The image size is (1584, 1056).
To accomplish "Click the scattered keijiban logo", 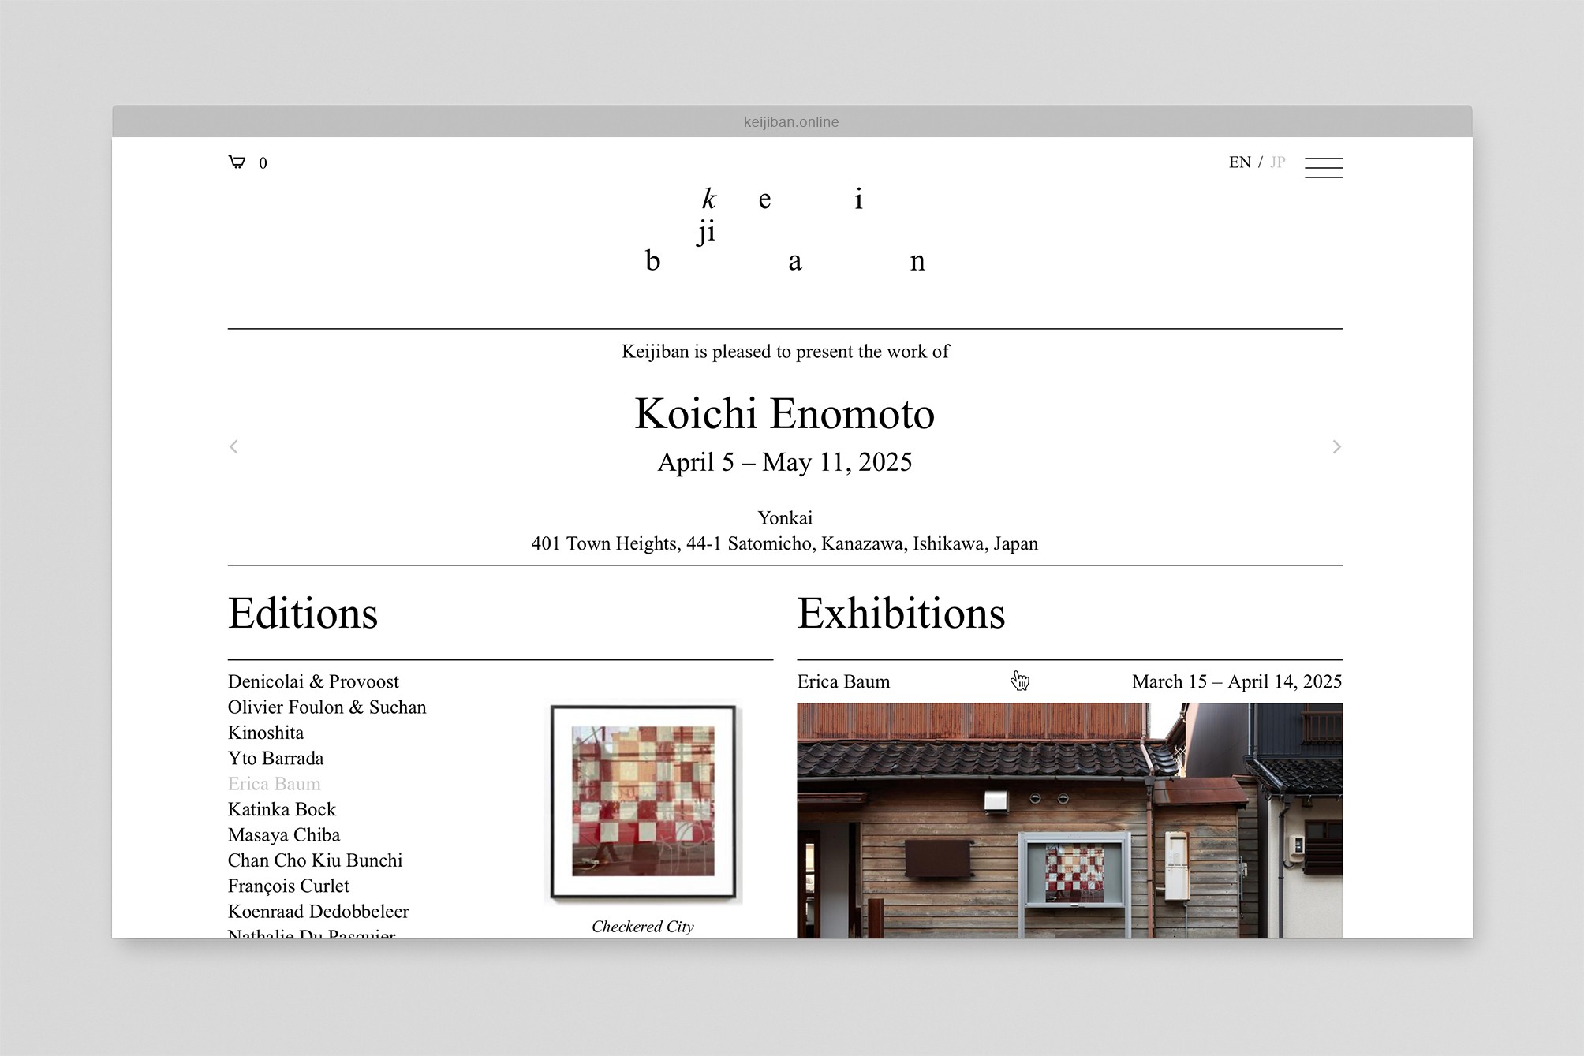I will 785,229.
